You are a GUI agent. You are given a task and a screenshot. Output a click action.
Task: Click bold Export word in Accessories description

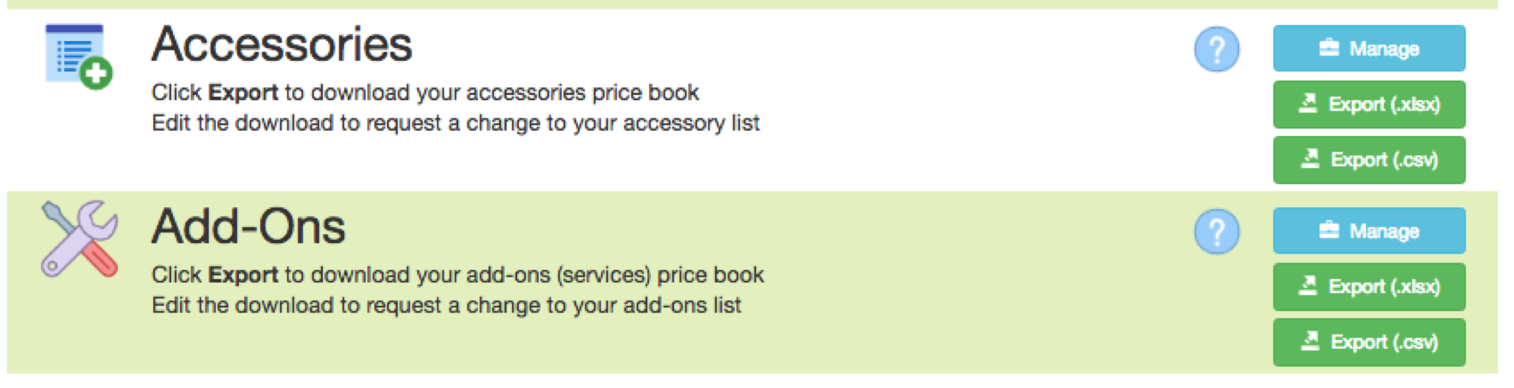(243, 93)
